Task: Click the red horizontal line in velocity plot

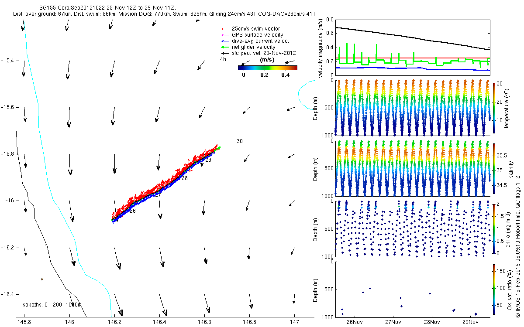Action: point(412,58)
